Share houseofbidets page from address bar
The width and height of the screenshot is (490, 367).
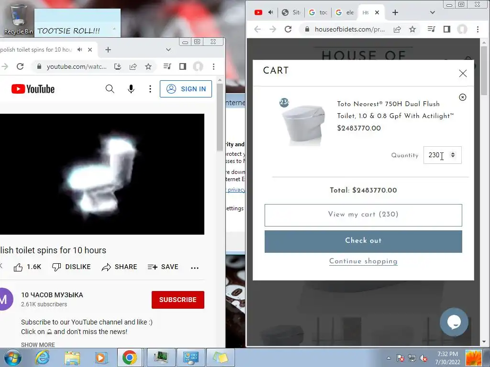point(397,29)
